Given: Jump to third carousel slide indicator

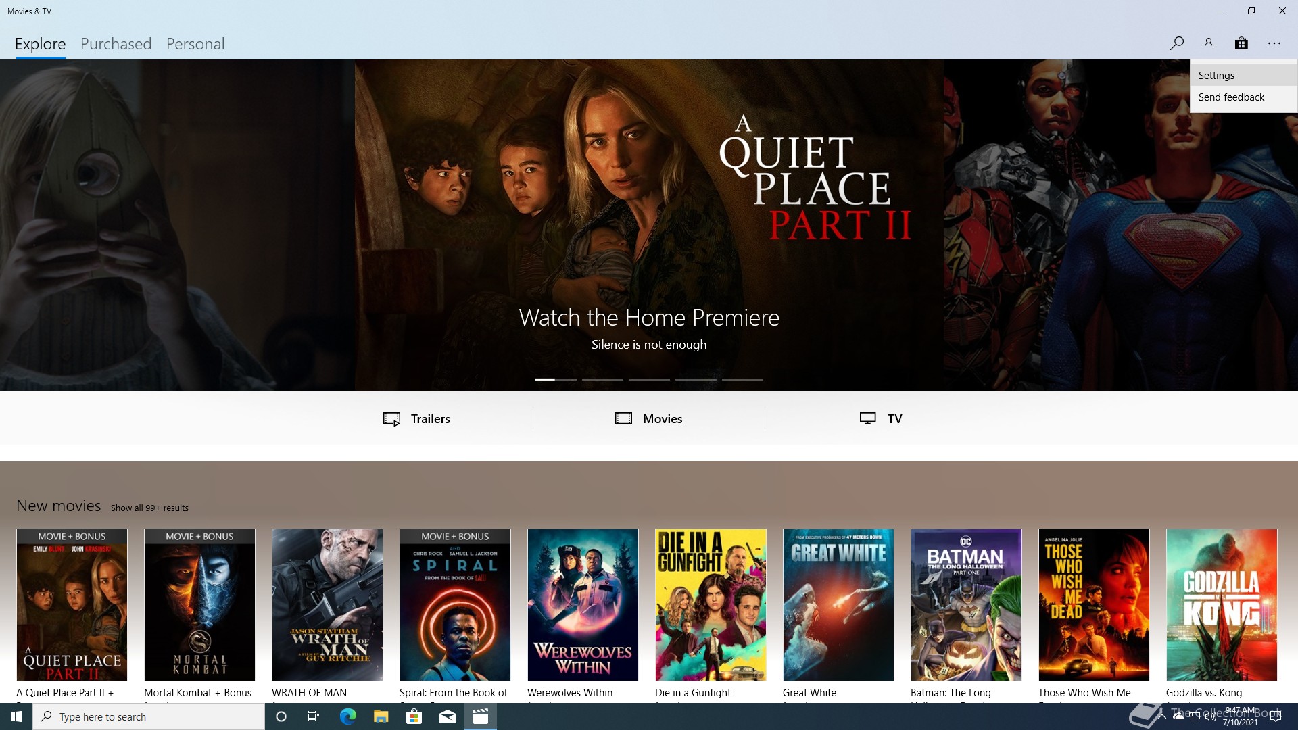Looking at the screenshot, I should click(x=649, y=379).
